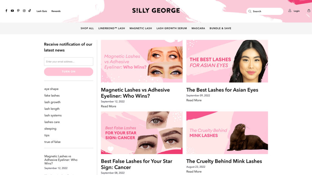312x175 pixels.
Task: Select the lash growth tag
Action: [x=52, y=102]
